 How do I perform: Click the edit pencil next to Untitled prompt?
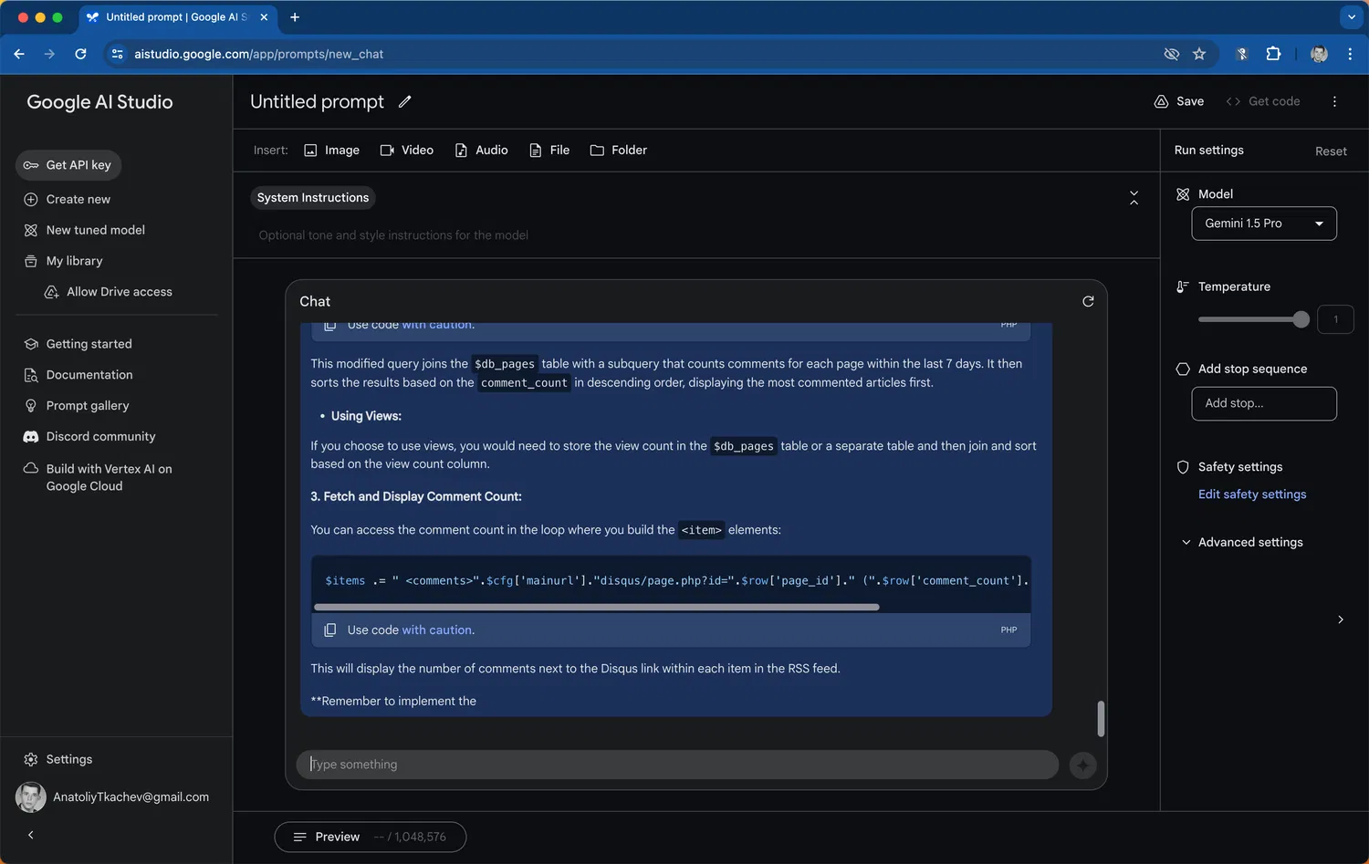pyautogui.click(x=405, y=102)
